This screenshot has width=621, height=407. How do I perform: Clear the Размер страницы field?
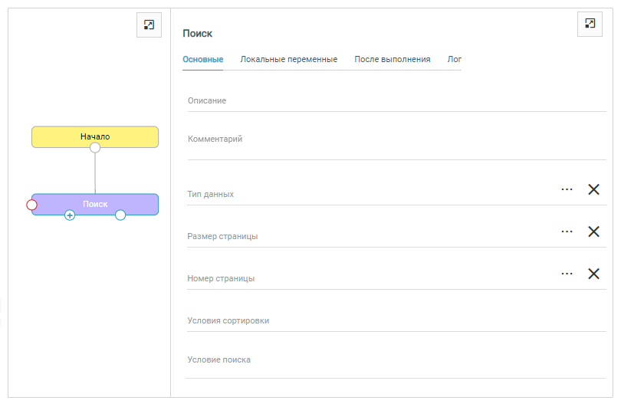coord(593,231)
